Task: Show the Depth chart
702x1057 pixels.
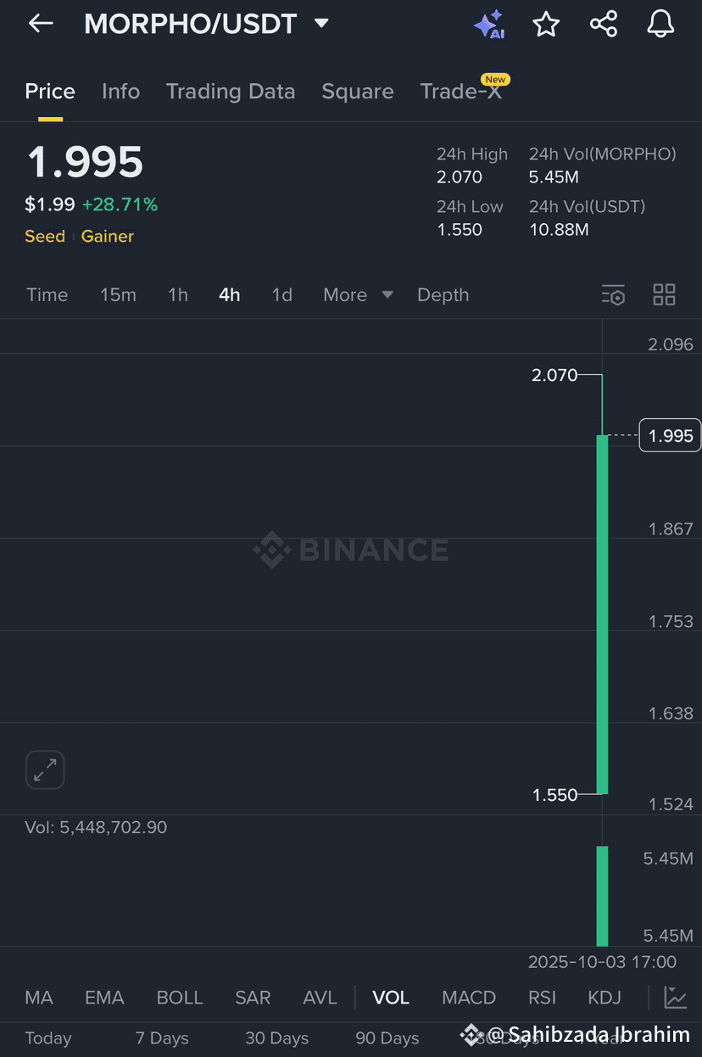Action: 443,295
